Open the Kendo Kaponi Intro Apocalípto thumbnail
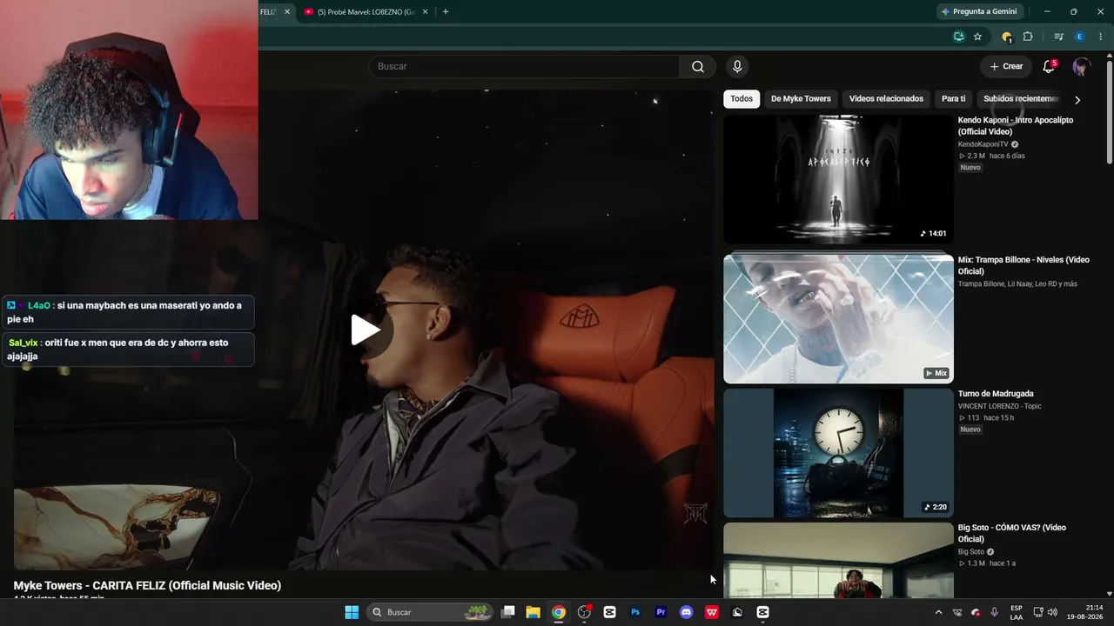1114x626 pixels. pos(838,180)
